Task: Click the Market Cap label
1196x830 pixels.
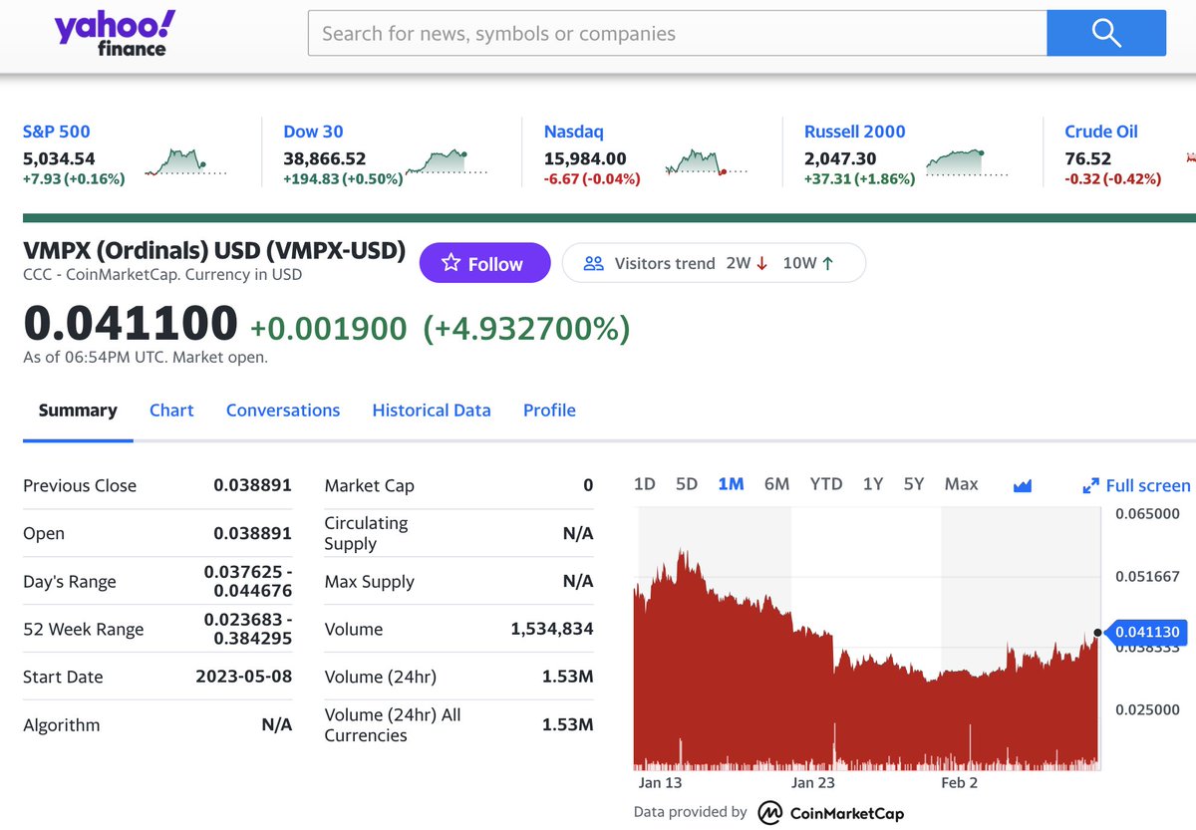Action: coord(370,486)
